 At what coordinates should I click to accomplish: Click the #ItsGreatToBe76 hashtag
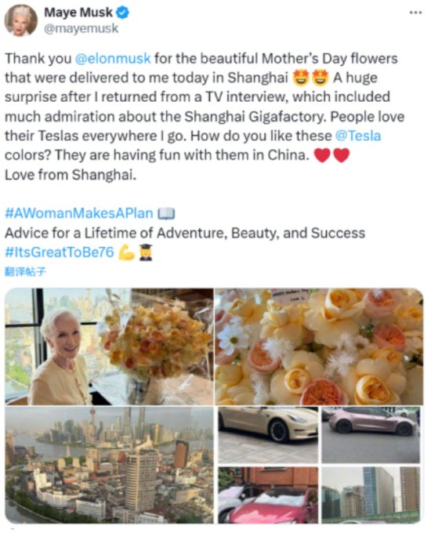point(59,252)
